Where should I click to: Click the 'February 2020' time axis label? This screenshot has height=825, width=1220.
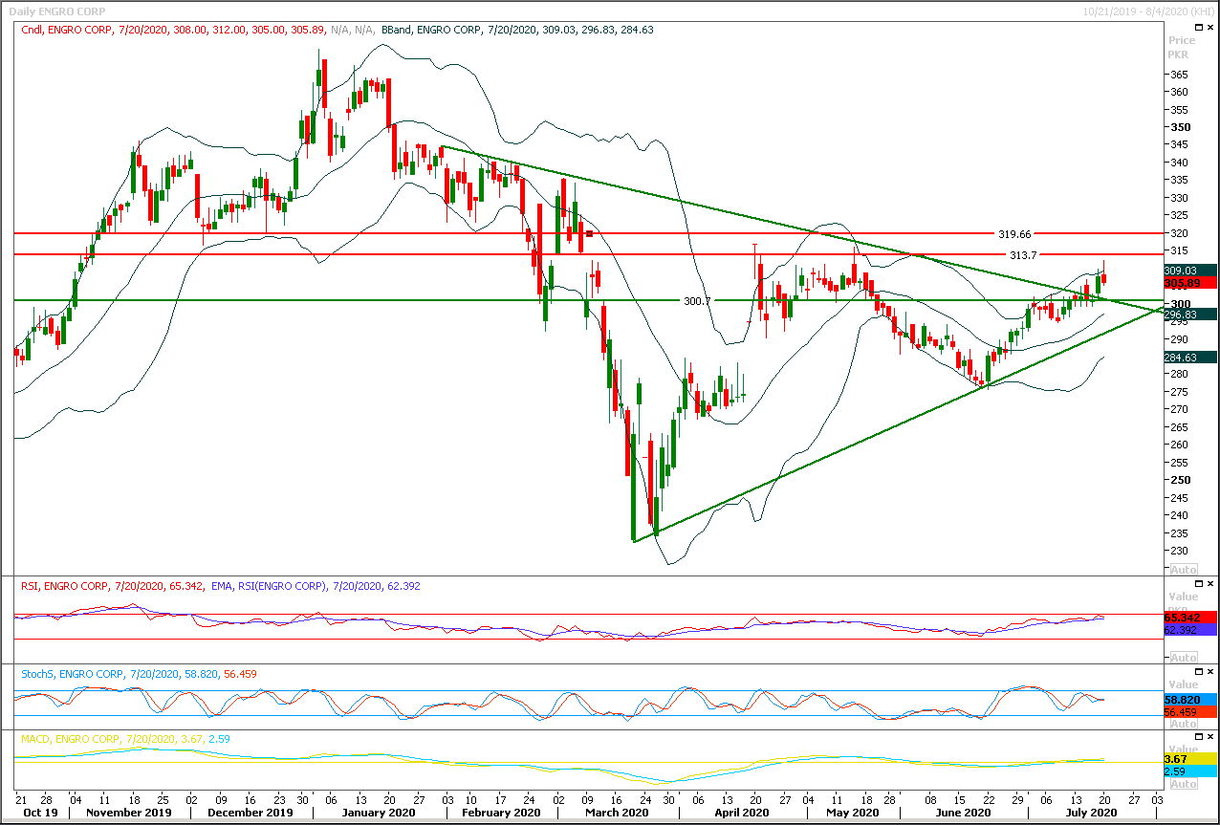click(x=501, y=813)
